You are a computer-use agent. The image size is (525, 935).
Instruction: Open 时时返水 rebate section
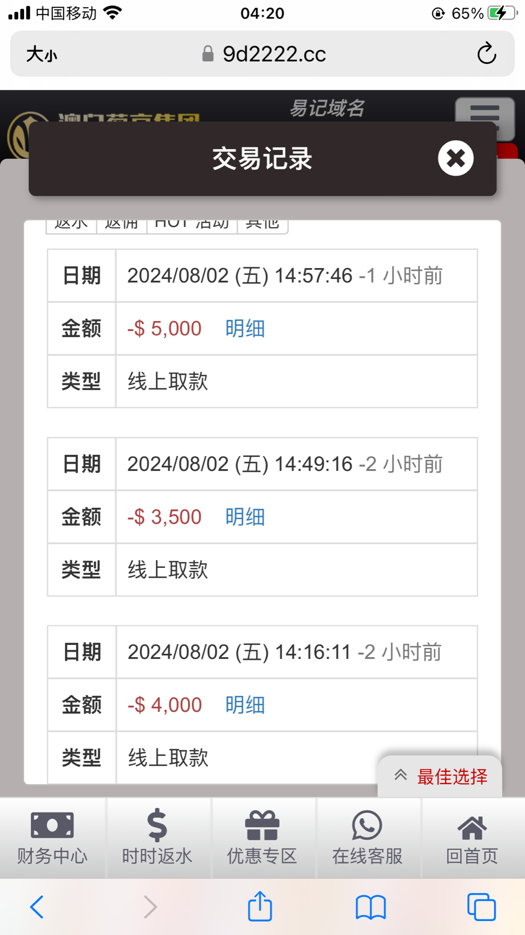157,838
